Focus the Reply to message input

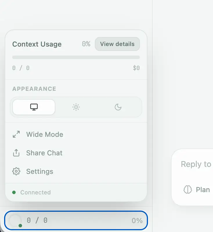click(x=196, y=164)
